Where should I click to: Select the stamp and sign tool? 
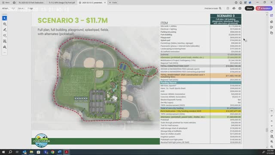click(x=5, y=47)
